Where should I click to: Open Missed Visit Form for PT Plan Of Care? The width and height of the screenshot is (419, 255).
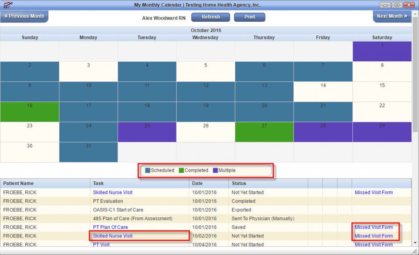point(374,227)
